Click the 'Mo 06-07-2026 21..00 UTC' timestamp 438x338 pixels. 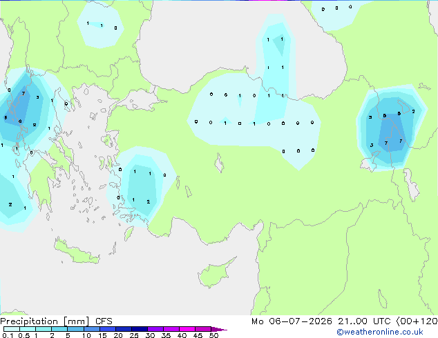321,321
